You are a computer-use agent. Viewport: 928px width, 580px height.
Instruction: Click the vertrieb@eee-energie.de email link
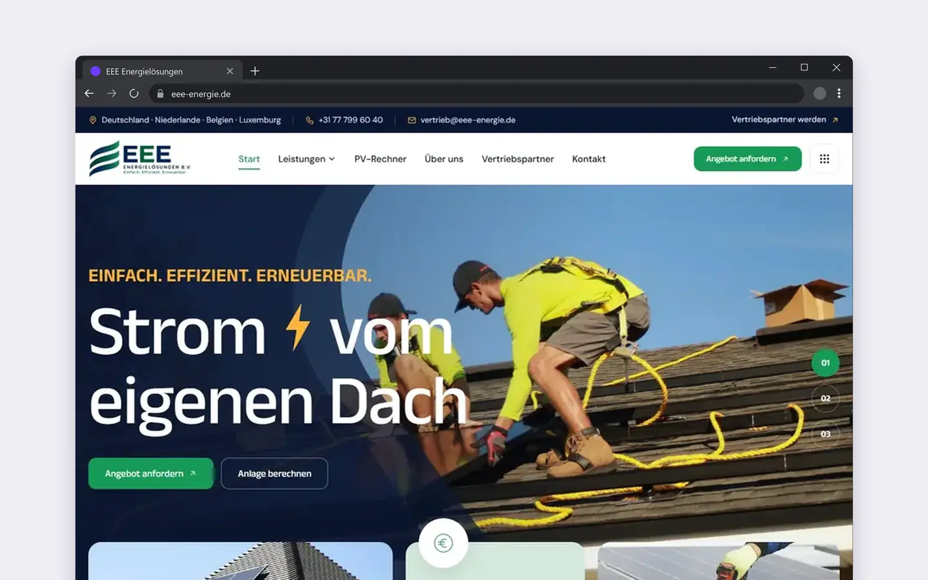coord(467,120)
